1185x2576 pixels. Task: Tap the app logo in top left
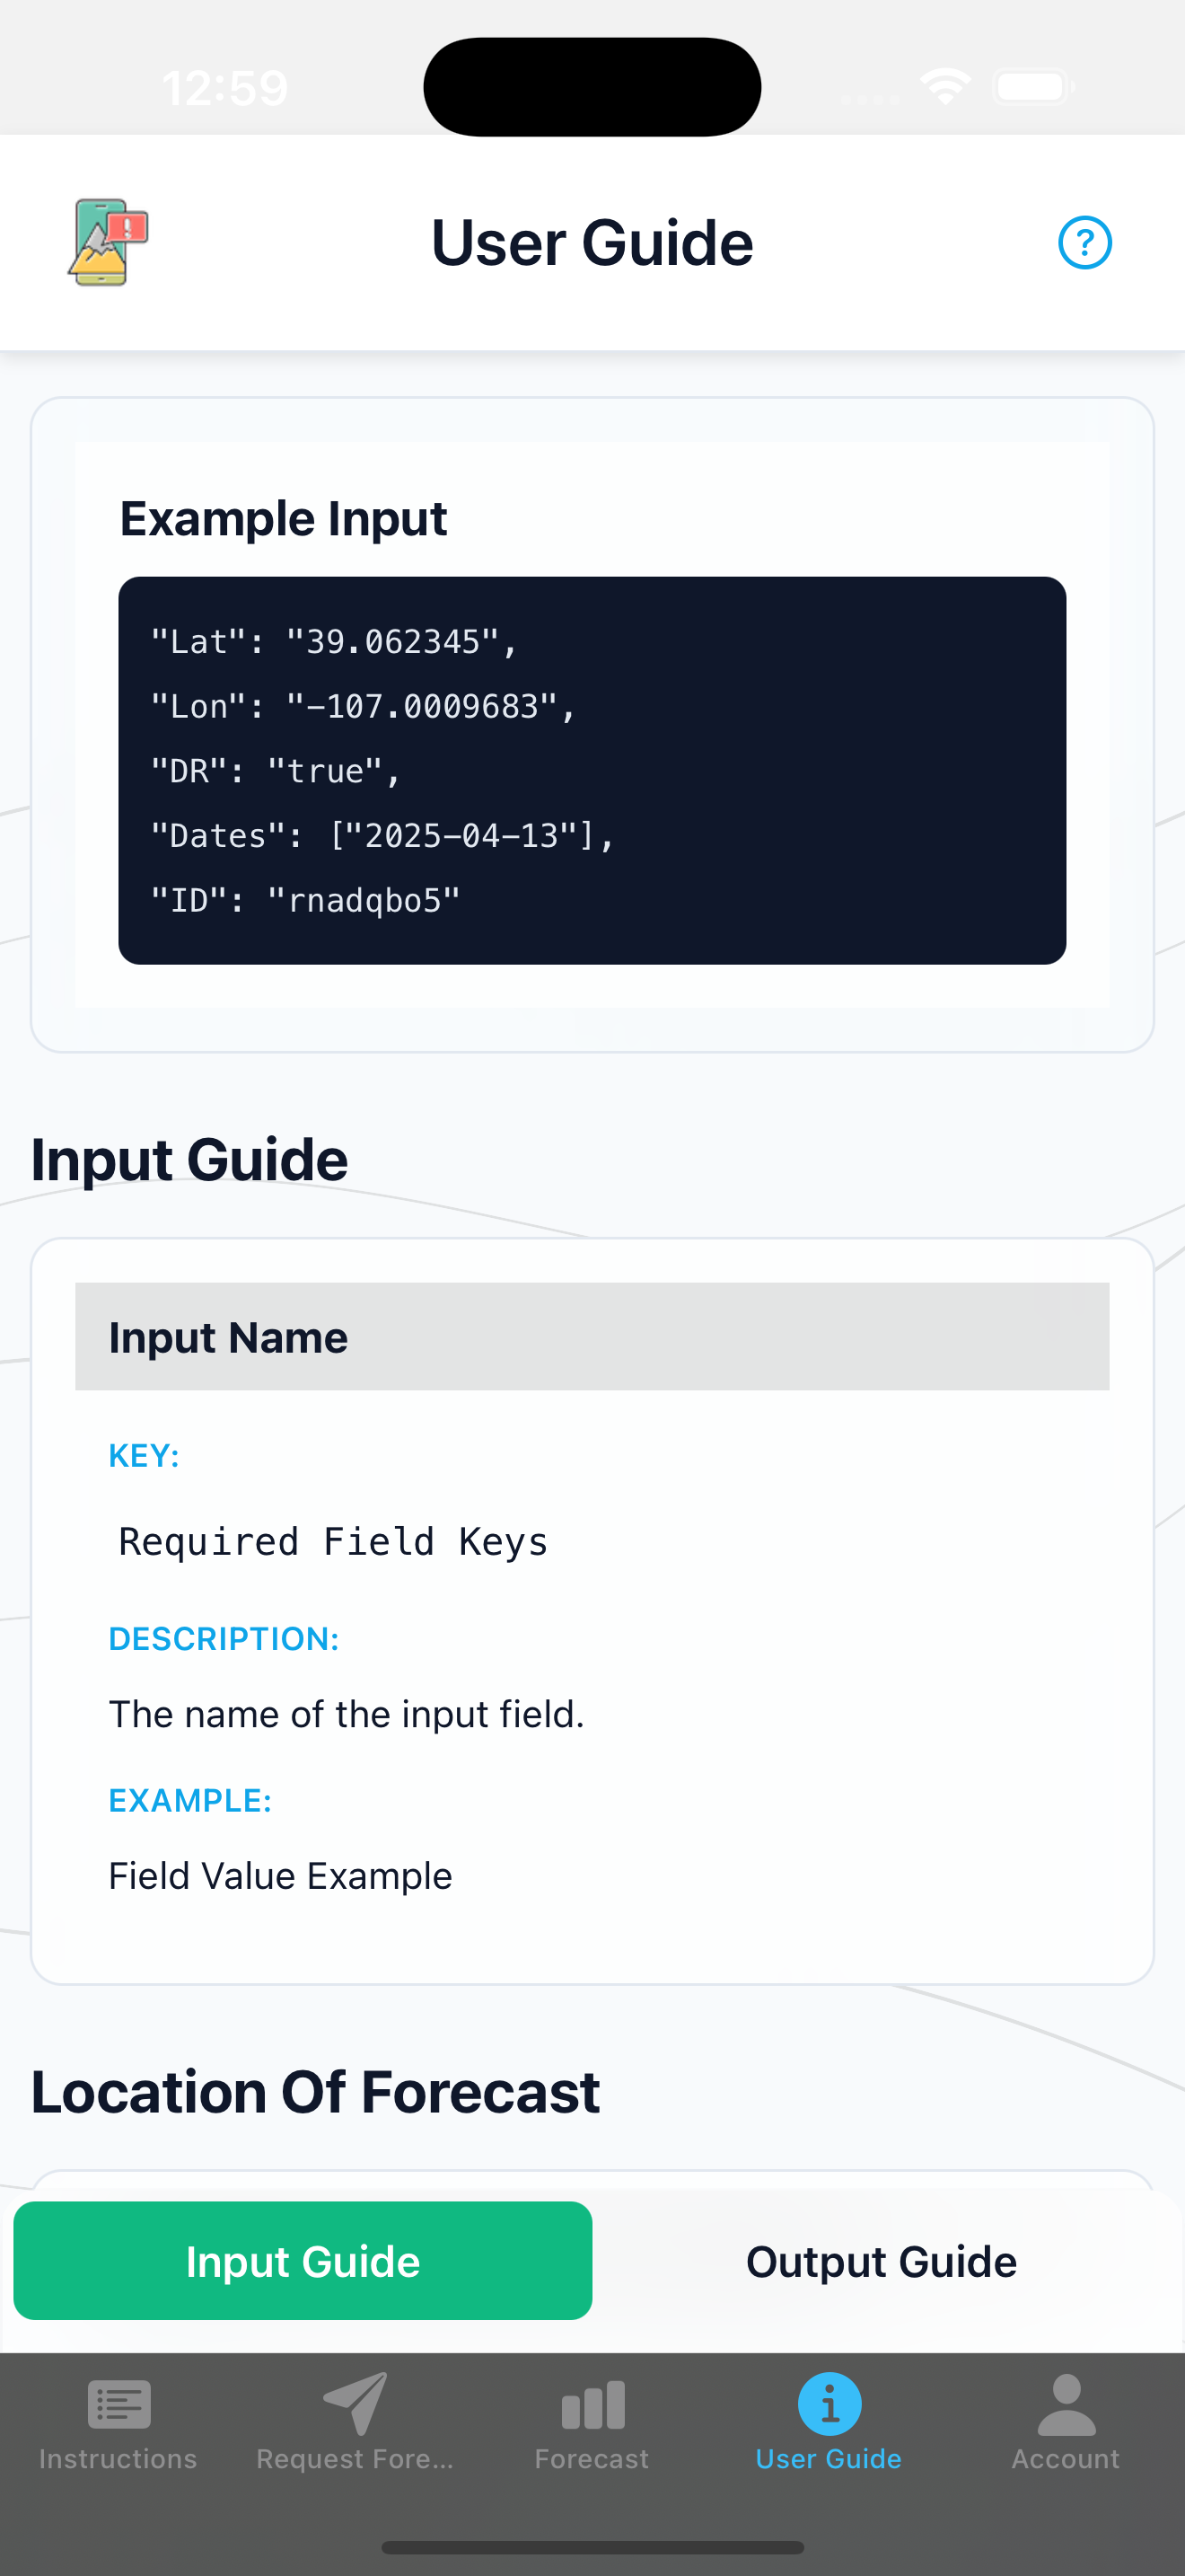(106, 241)
